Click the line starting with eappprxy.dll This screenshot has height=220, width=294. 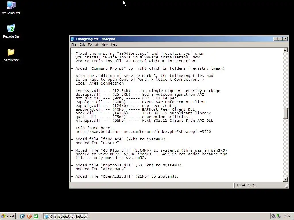135,109
